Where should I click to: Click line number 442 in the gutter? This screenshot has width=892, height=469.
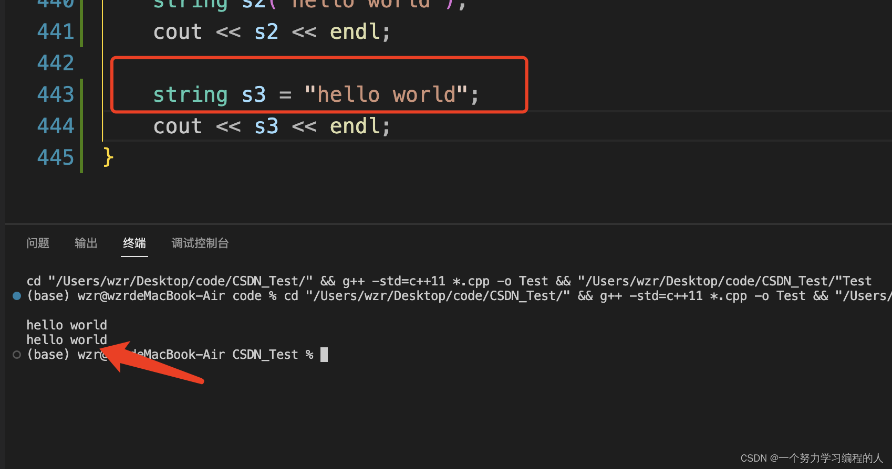56,63
